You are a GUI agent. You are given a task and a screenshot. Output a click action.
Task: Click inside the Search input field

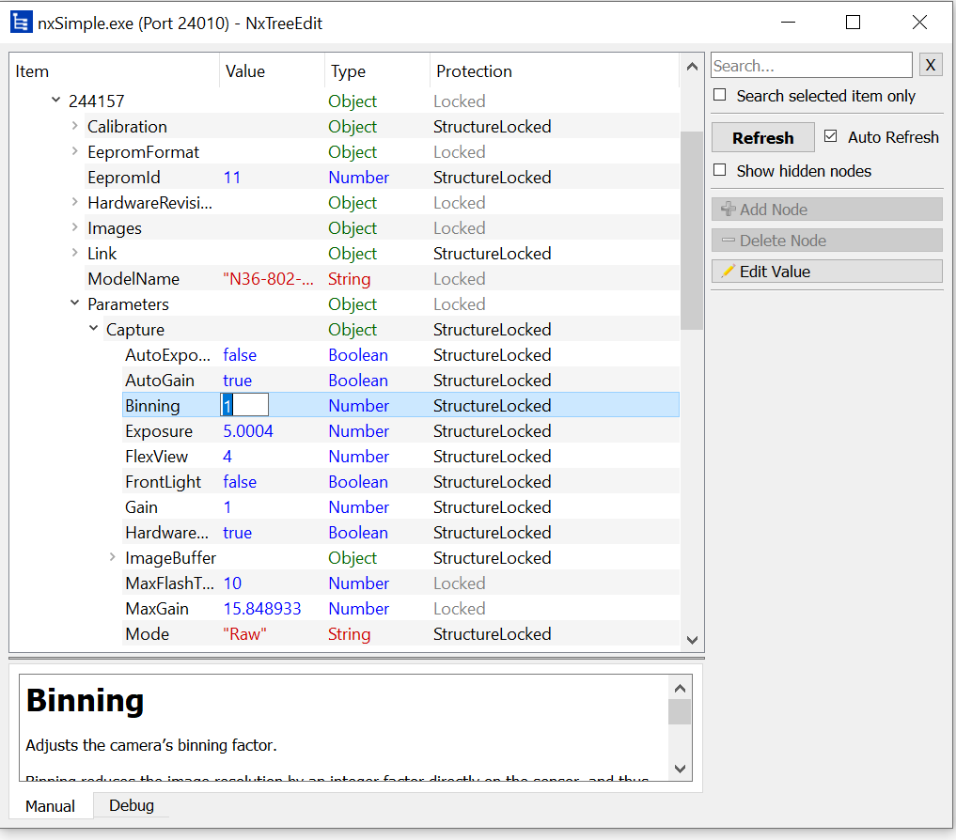[810, 66]
